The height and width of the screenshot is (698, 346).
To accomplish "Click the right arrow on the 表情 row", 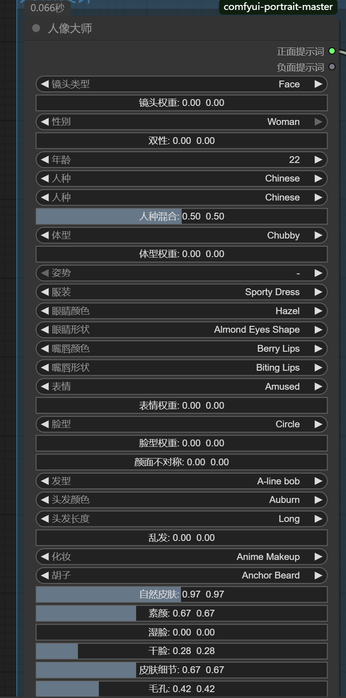I will 318,387.
